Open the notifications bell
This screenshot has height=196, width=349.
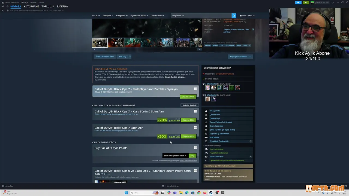(306, 2)
